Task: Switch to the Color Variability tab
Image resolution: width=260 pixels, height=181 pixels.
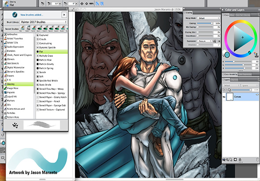Action: coord(230,74)
